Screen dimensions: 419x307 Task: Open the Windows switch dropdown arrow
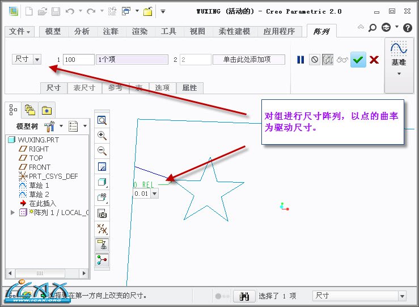pyautogui.click(x=137, y=11)
